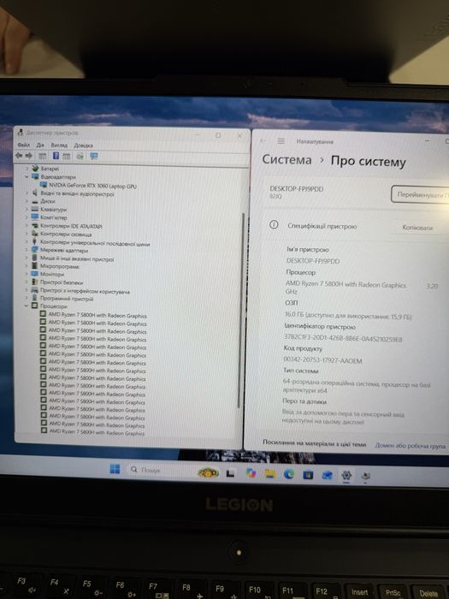
Task: Expand the Мікропрограма category
Action: 27,266
